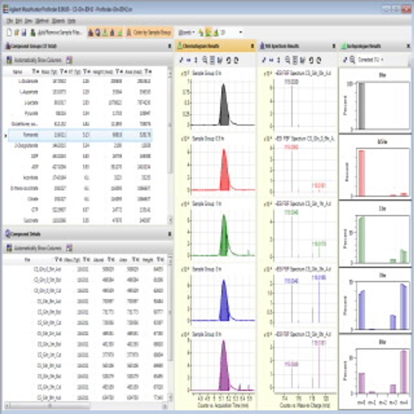
Task: Select the zoom tool in Isotopologue Results
Action: click(352, 60)
